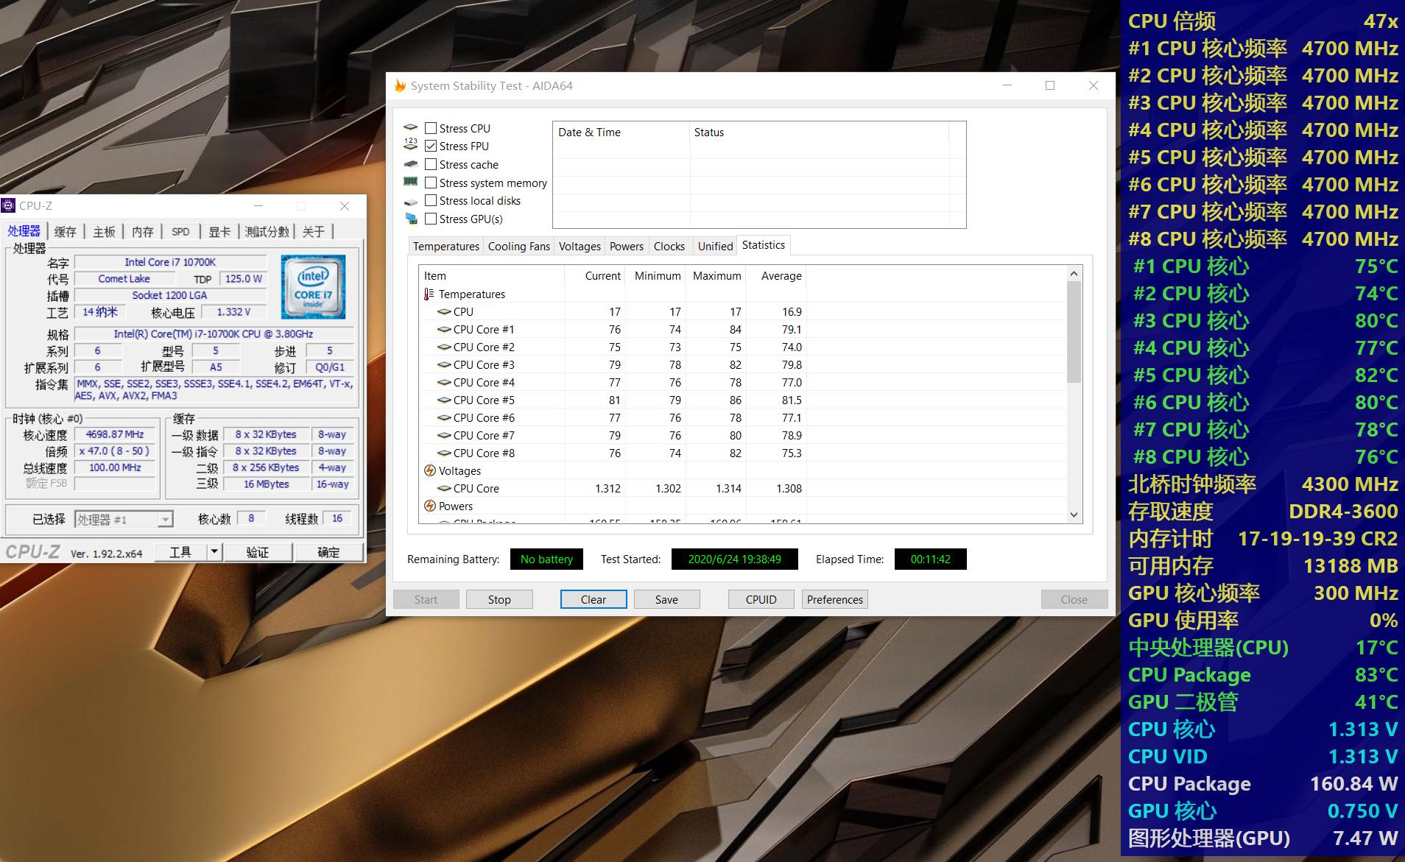Screen dimensions: 1405x862
Task: Open the dropdown arrow next to 工具
Action: point(214,551)
